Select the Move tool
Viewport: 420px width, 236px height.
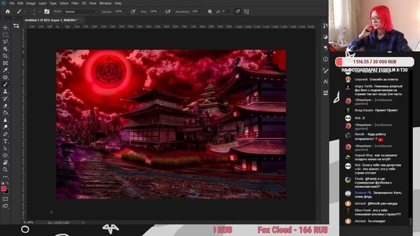5,28
